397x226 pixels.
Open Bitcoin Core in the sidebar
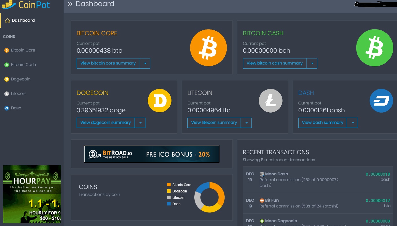23,50
